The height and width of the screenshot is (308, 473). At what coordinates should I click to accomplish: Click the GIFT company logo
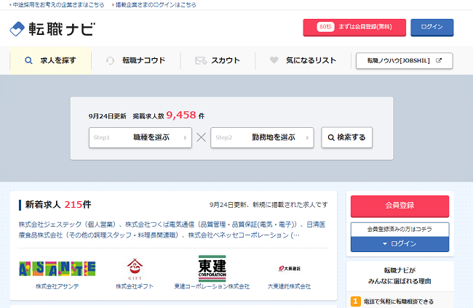tap(135, 269)
